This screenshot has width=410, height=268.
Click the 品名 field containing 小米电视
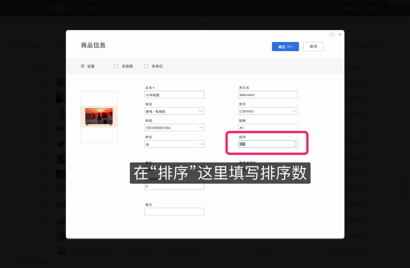point(174,95)
